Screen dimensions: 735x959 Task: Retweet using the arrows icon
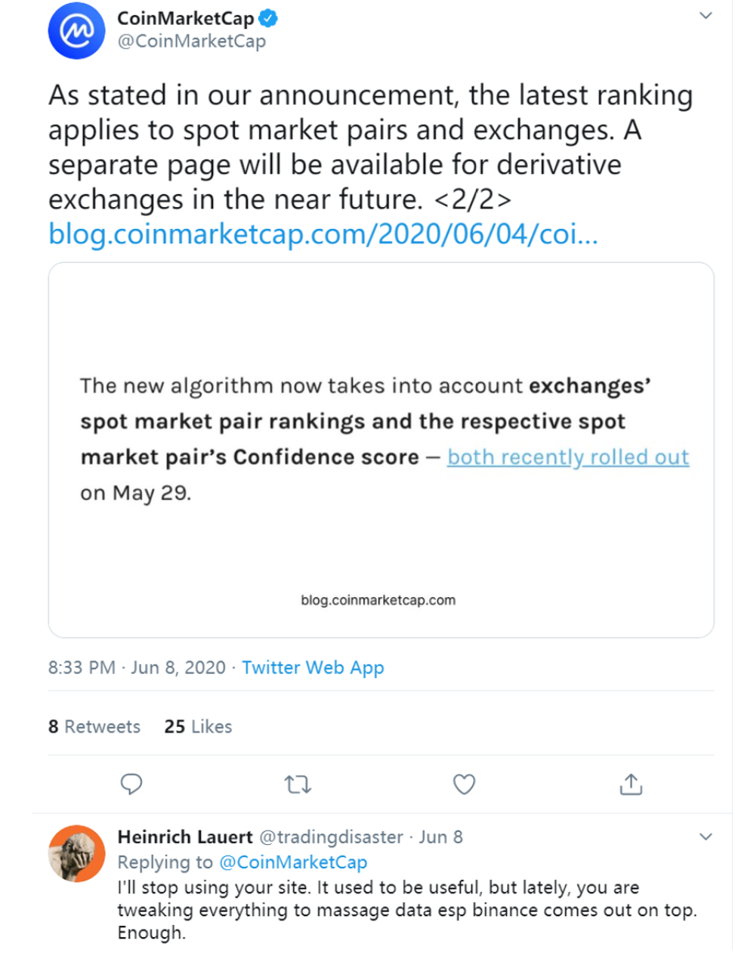(x=298, y=784)
